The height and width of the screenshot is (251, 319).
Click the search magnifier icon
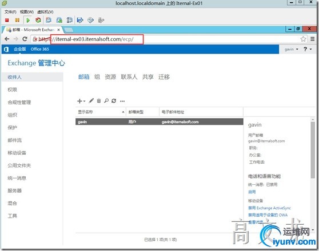[x=106, y=100]
